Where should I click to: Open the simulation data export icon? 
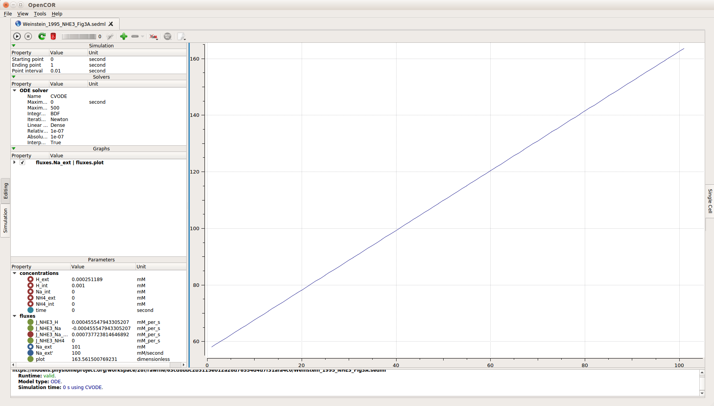point(181,36)
